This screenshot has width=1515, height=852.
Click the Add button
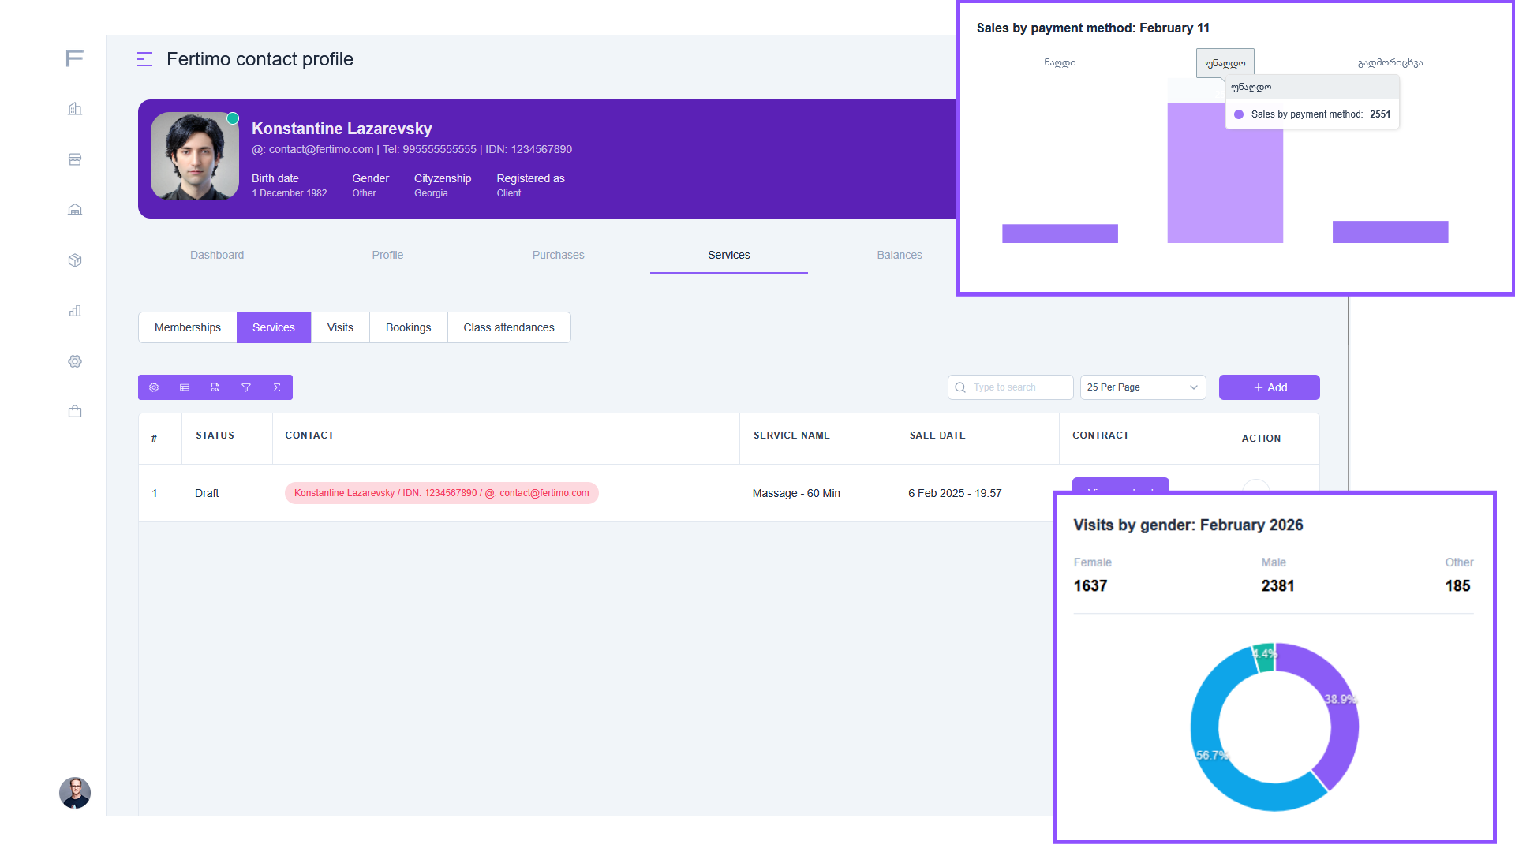[1269, 387]
